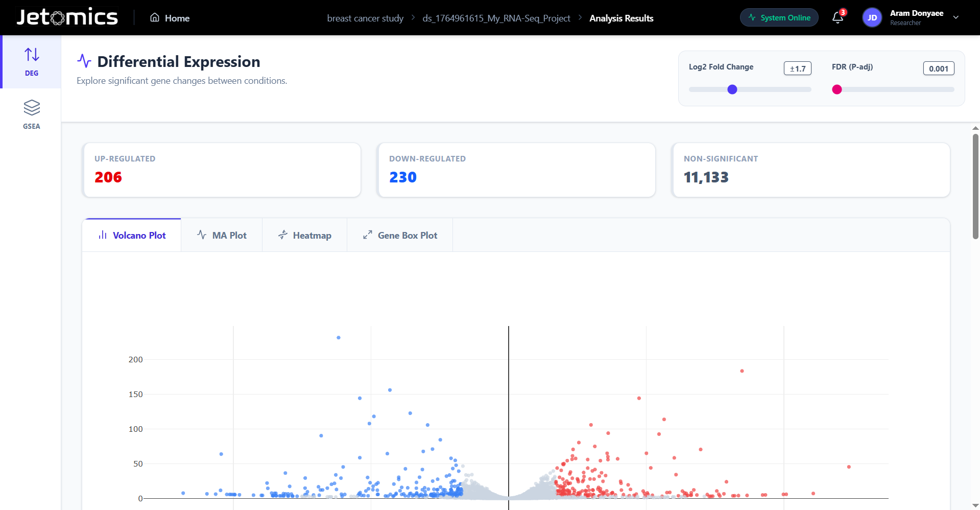Click the Up-Regulated count card
This screenshot has width=980, height=510.
point(222,170)
